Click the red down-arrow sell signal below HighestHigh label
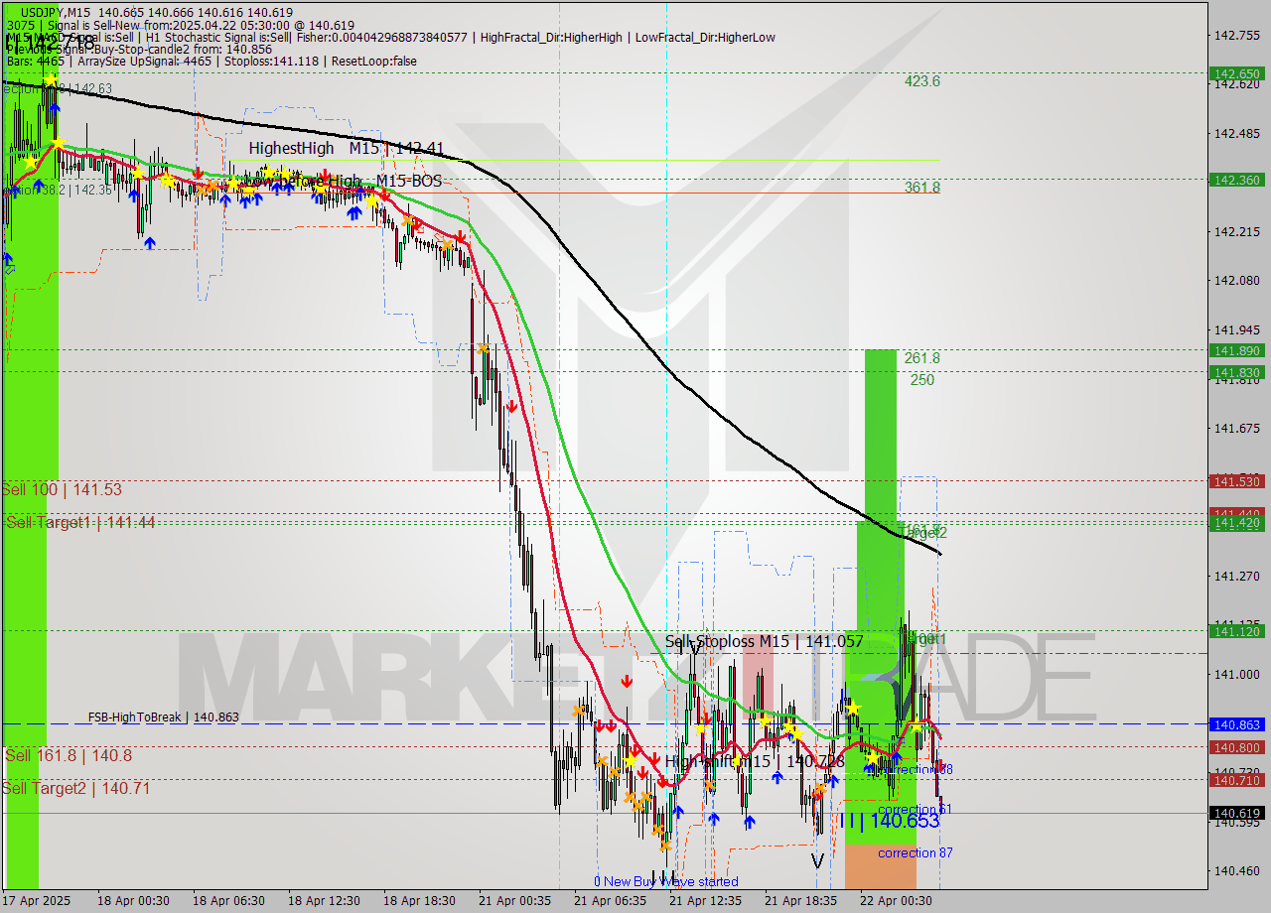 click(325, 175)
